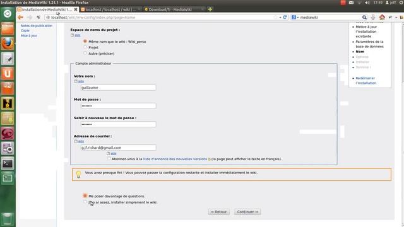Select 'Même nom que le wiki' radio

pyautogui.click(x=85, y=41)
